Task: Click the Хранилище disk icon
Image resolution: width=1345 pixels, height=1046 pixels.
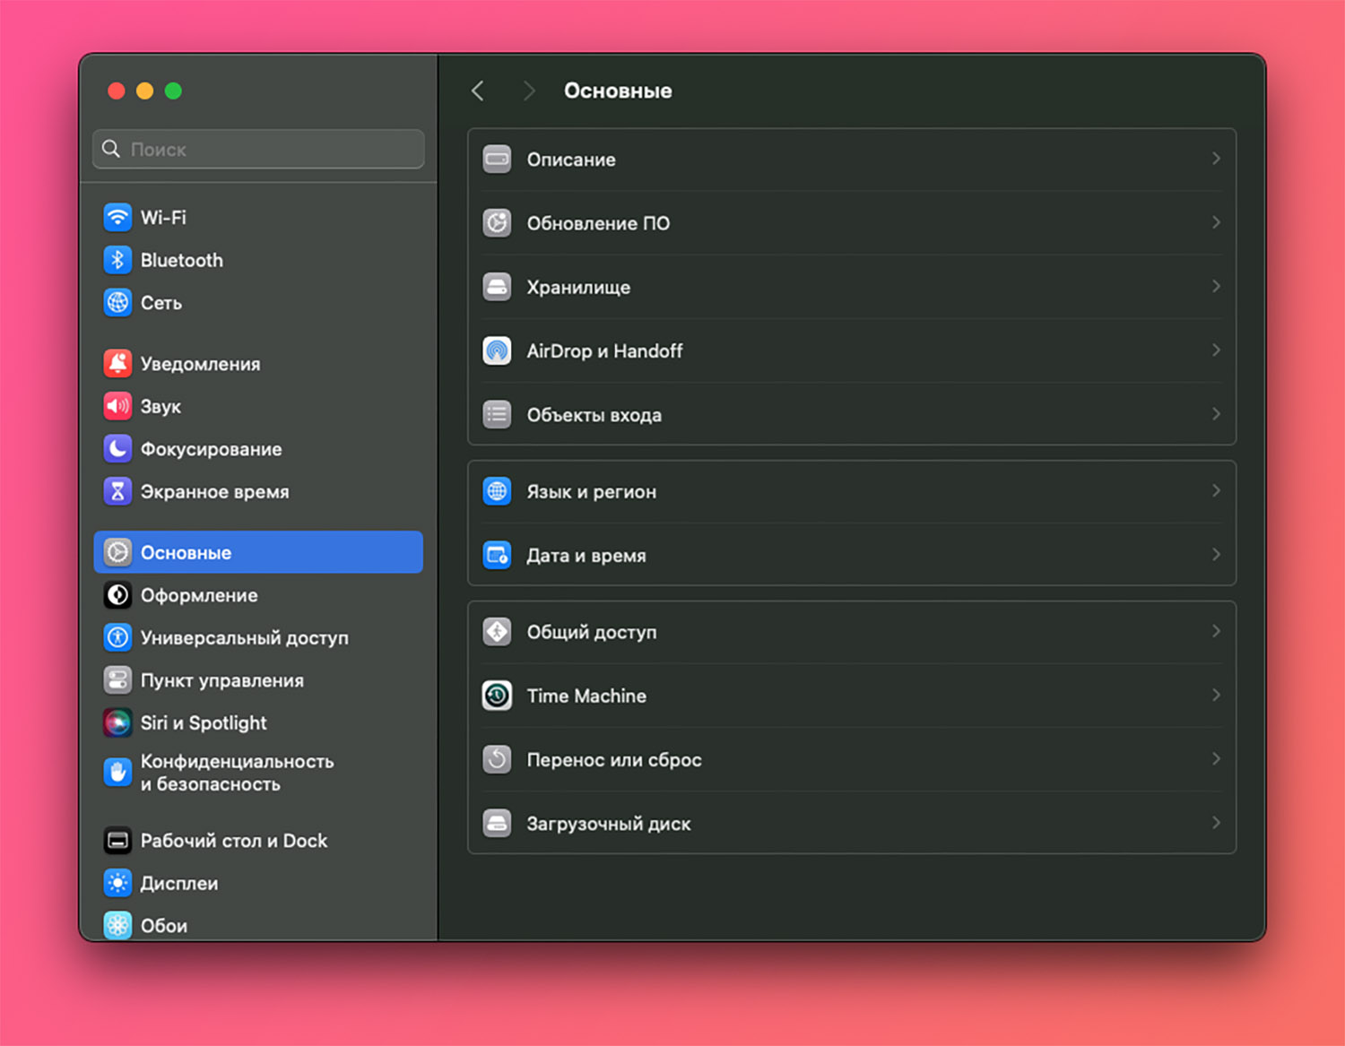Action: [x=497, y=287]
